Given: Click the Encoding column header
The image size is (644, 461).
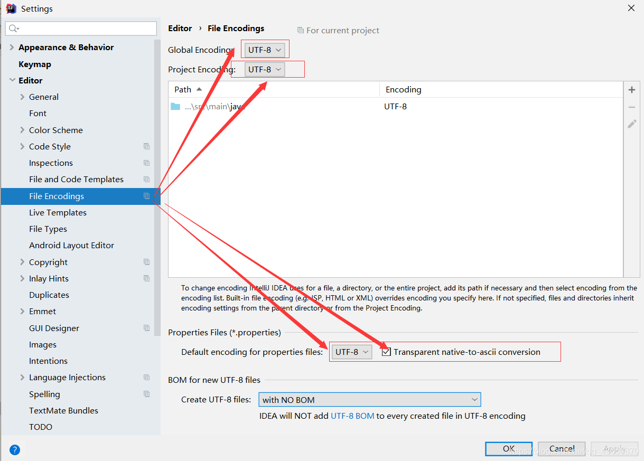Looking at the screenshot, I should click(x=501, y=90).
